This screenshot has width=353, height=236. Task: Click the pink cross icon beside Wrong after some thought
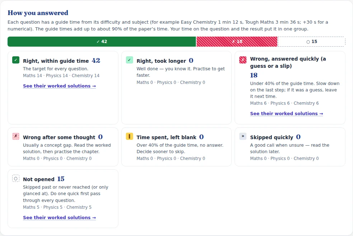[x=16, y=136]
